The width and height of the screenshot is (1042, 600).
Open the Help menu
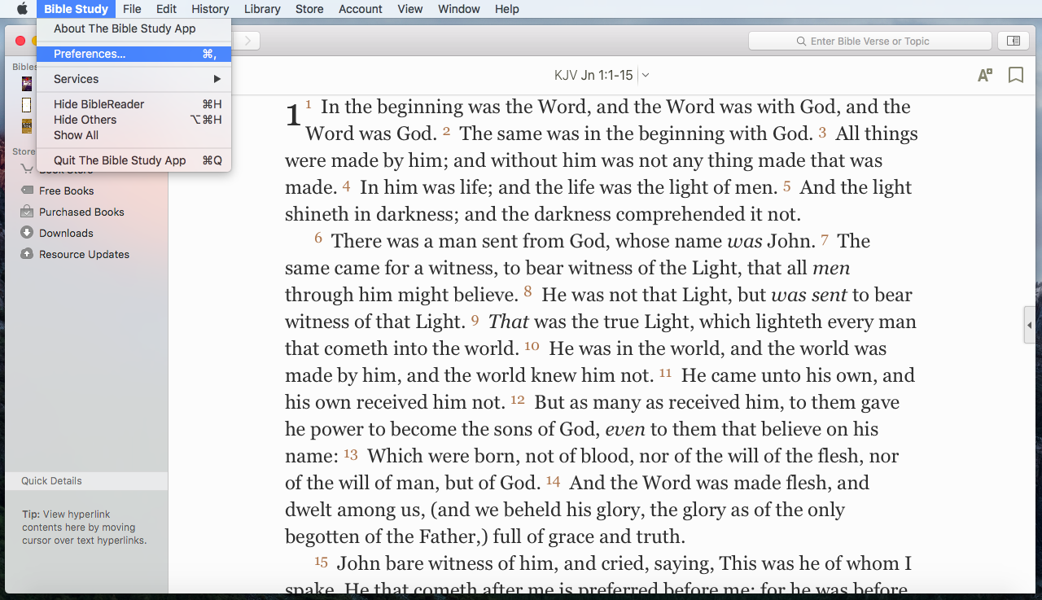click(x=507, y=9)
